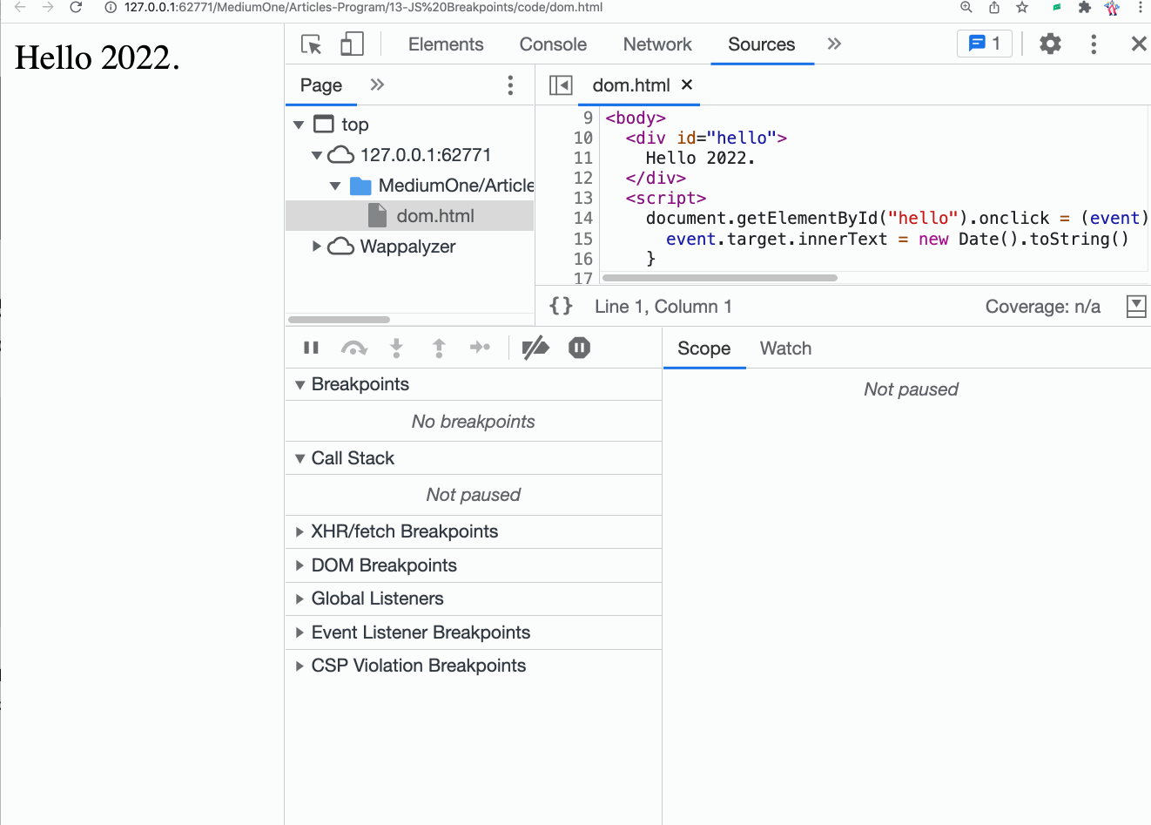Toggle deactivate breakpoints icon

[x=535, y=348]
